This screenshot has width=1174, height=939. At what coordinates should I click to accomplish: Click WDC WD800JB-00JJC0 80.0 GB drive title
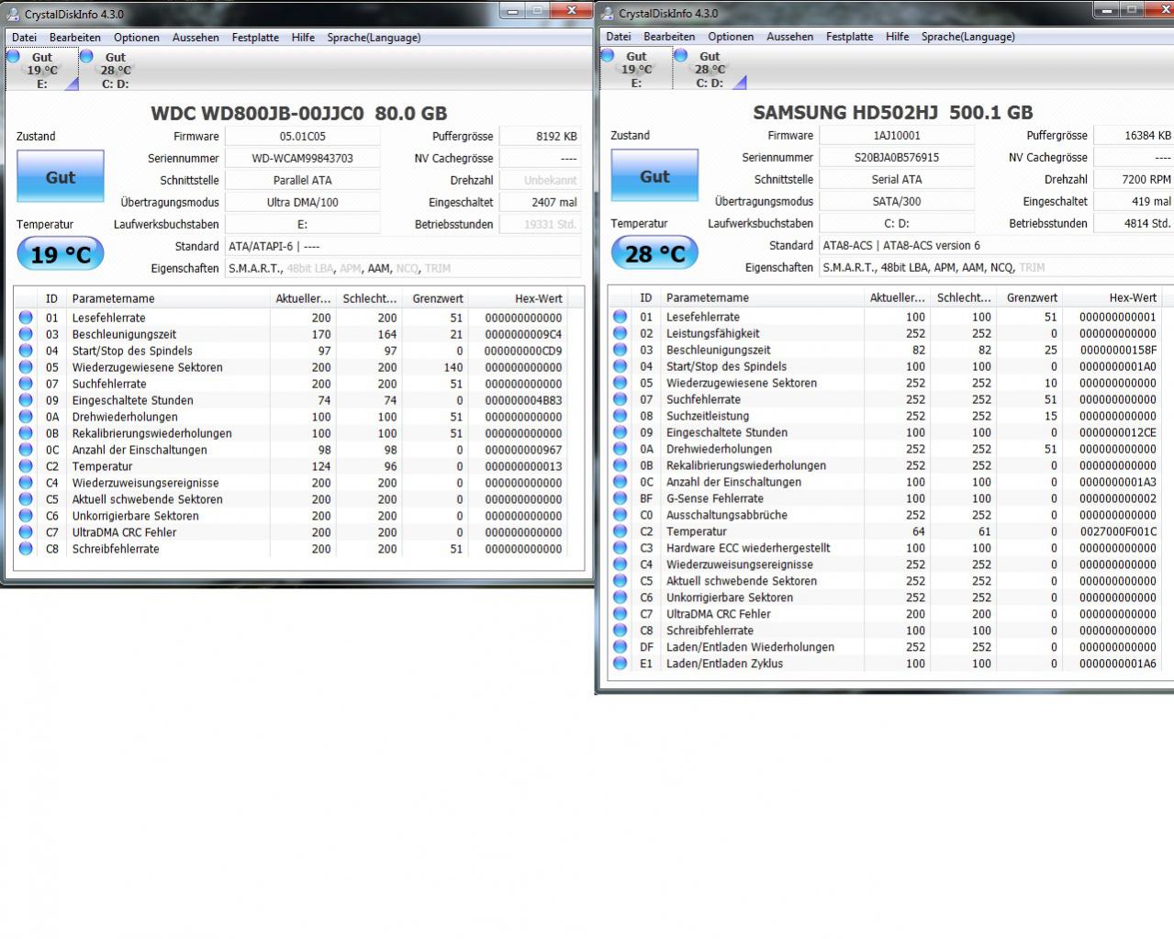(x=299, y=114)
